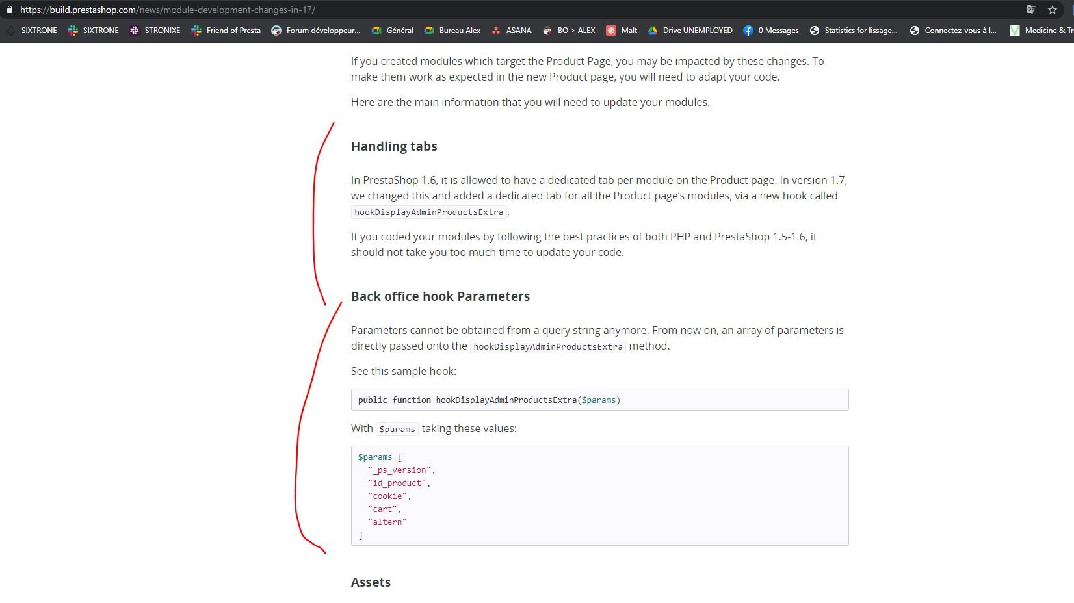Open the Bureau Alex bookmark
Image resolution: width=1074 pixels, height=603 pixels.
coord(452,31)
